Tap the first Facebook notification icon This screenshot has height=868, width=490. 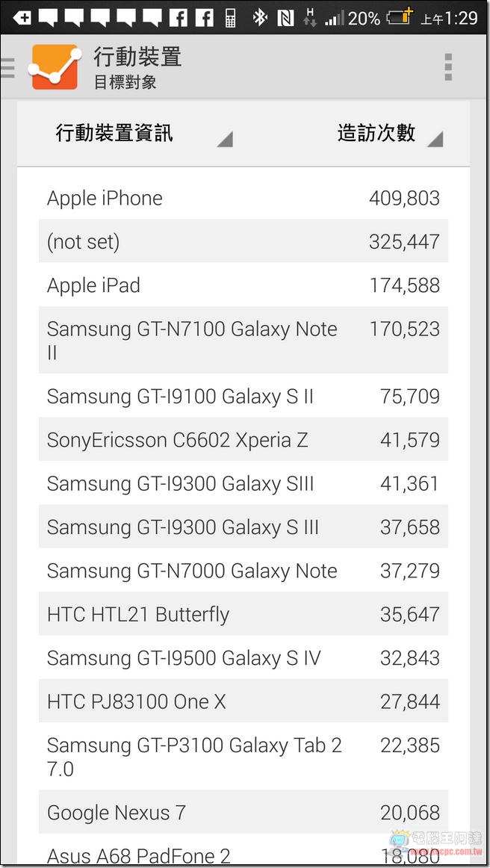pyautogui.click(x=179, y=18)
